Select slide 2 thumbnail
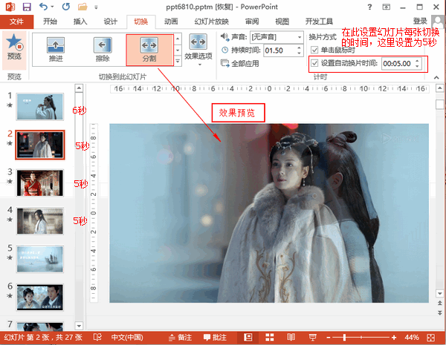This screenshot has width=446, height=345. coord(40,145)
